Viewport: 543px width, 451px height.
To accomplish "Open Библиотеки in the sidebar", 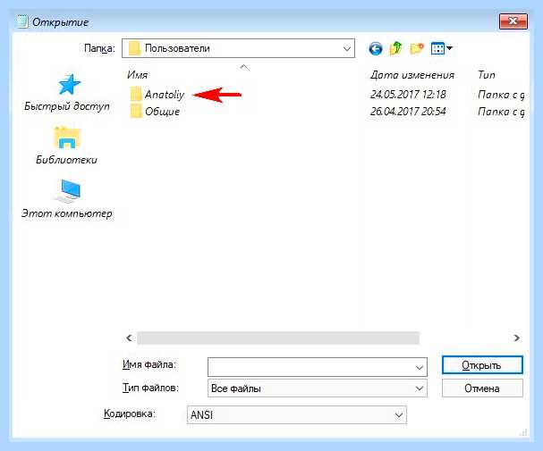I will pyautogui.click(x=66, y=146).
